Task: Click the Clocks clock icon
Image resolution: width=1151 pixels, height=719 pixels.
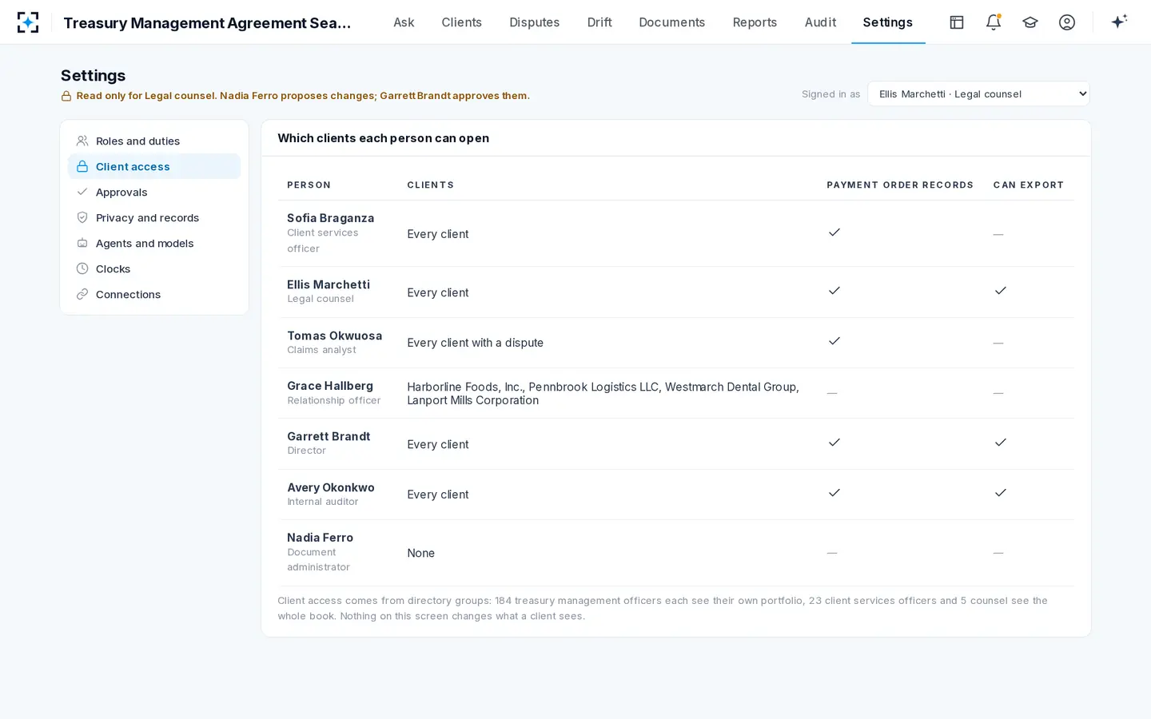Action: [82, 268]
